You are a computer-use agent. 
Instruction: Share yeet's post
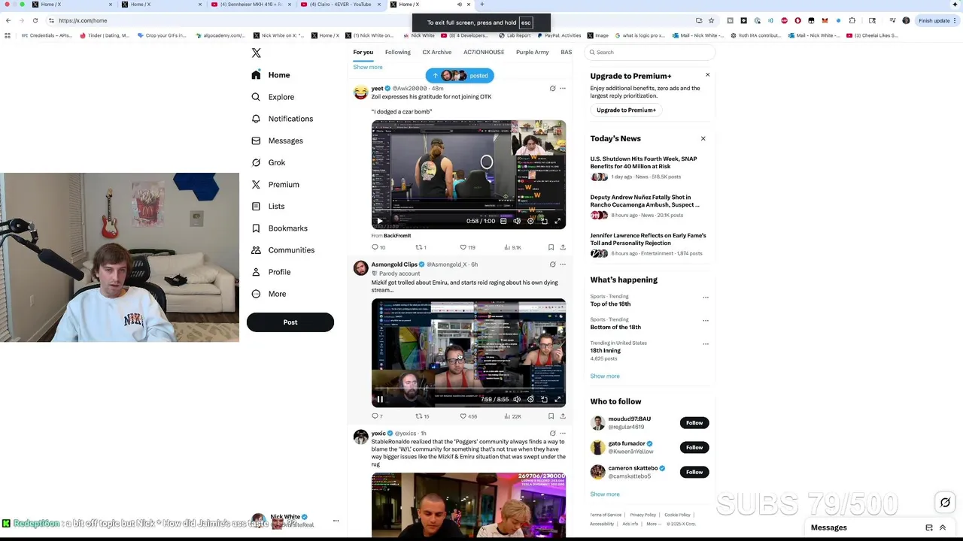point(563,247)
